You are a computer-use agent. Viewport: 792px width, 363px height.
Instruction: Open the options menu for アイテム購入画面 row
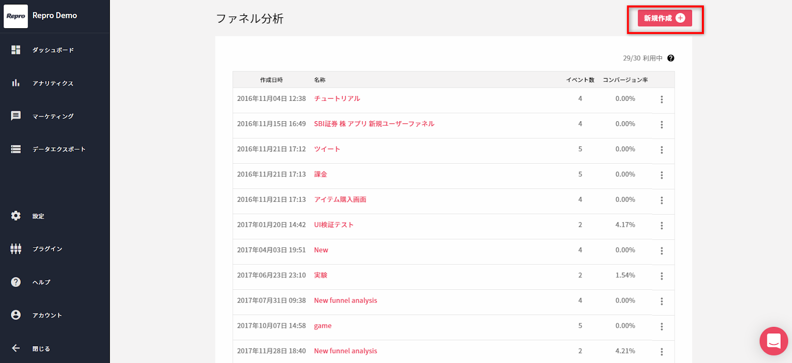pos(662,200)
